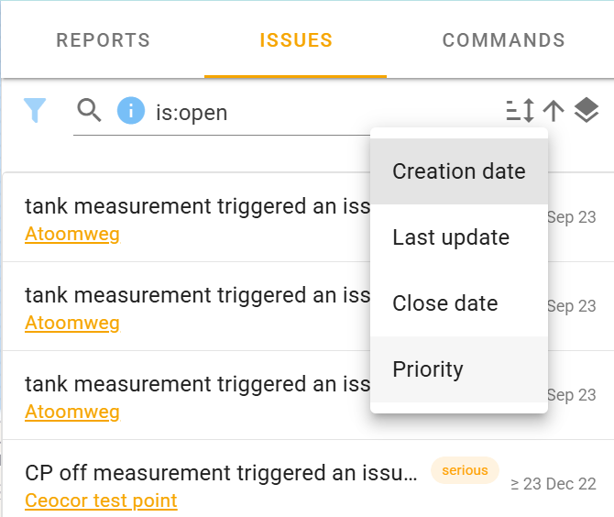The image size is (614, 517).
Task: Select the Issues tab
Action: (295, 40)
